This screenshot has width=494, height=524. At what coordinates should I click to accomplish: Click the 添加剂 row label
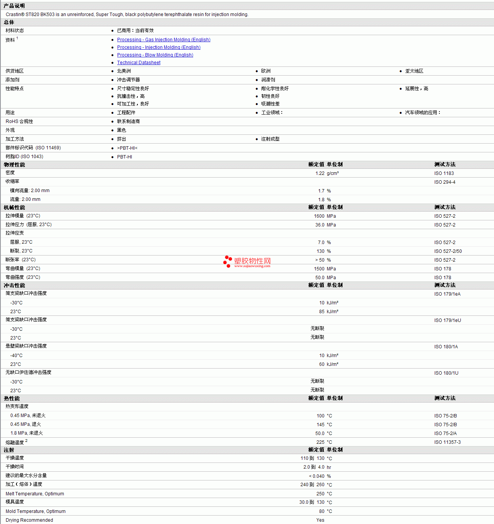pos(12,80)
